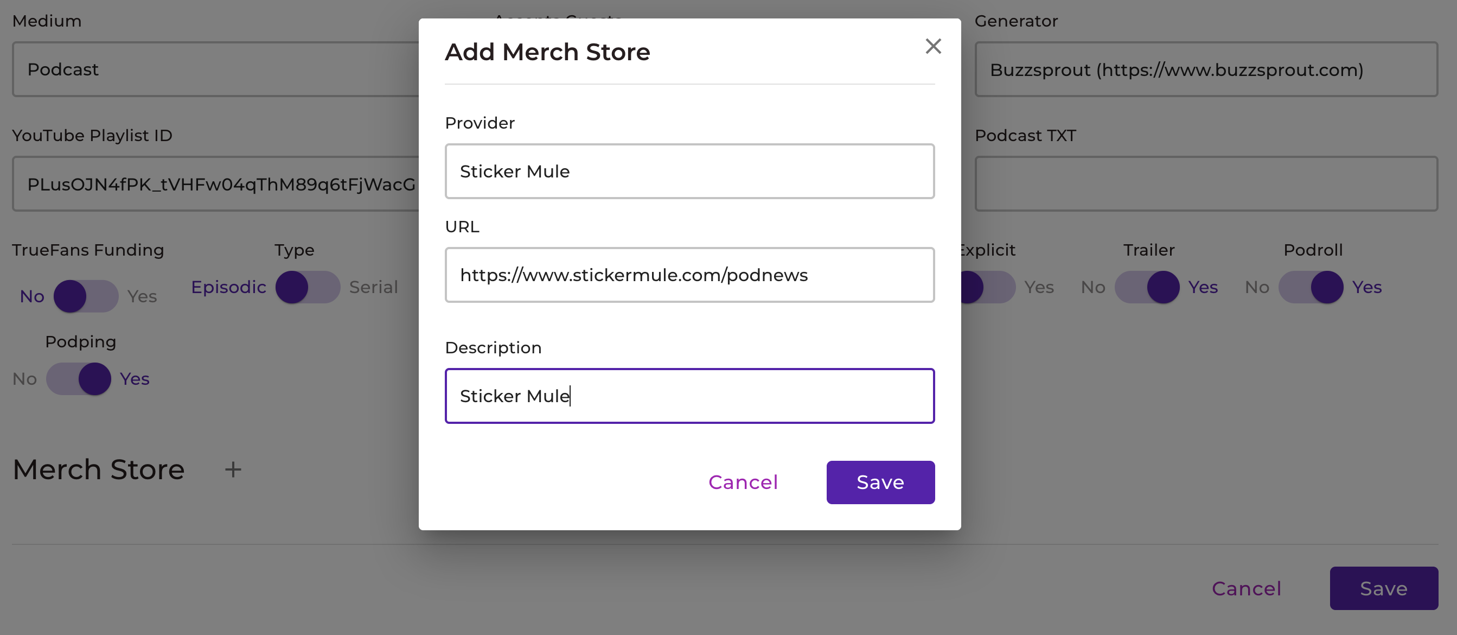The image size is (1457, 635).
Task: Close the Add Merch Store dialog
Action: tap(932, 47)
